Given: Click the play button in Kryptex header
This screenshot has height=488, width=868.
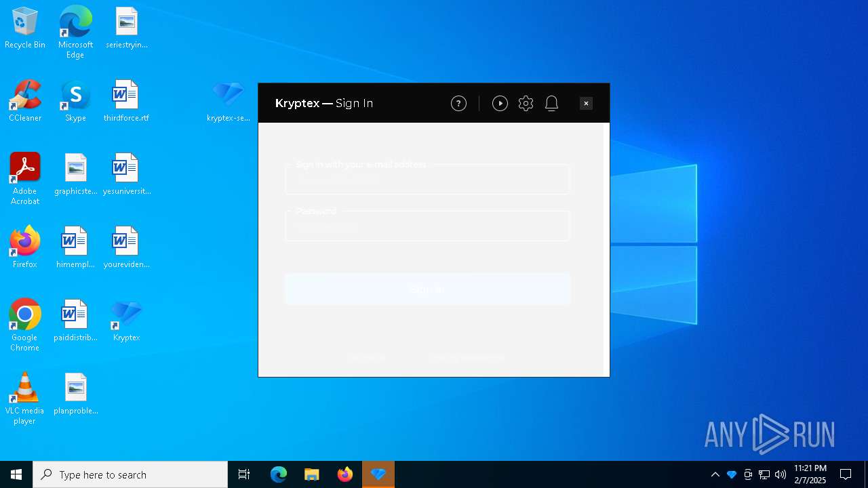Looking at the screenshot, I should tap(500, 103).
